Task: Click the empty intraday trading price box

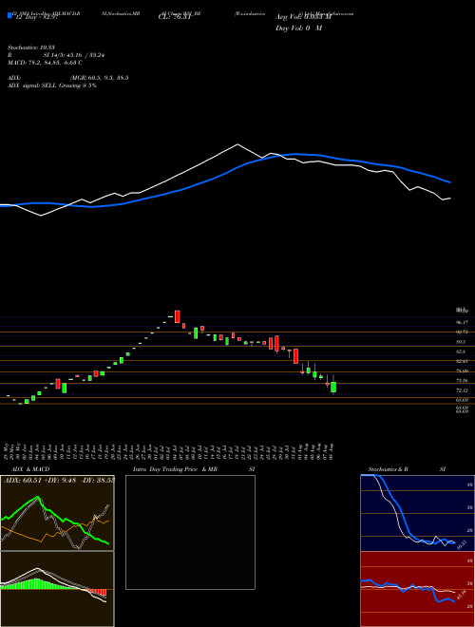Action: coord(190,532)
